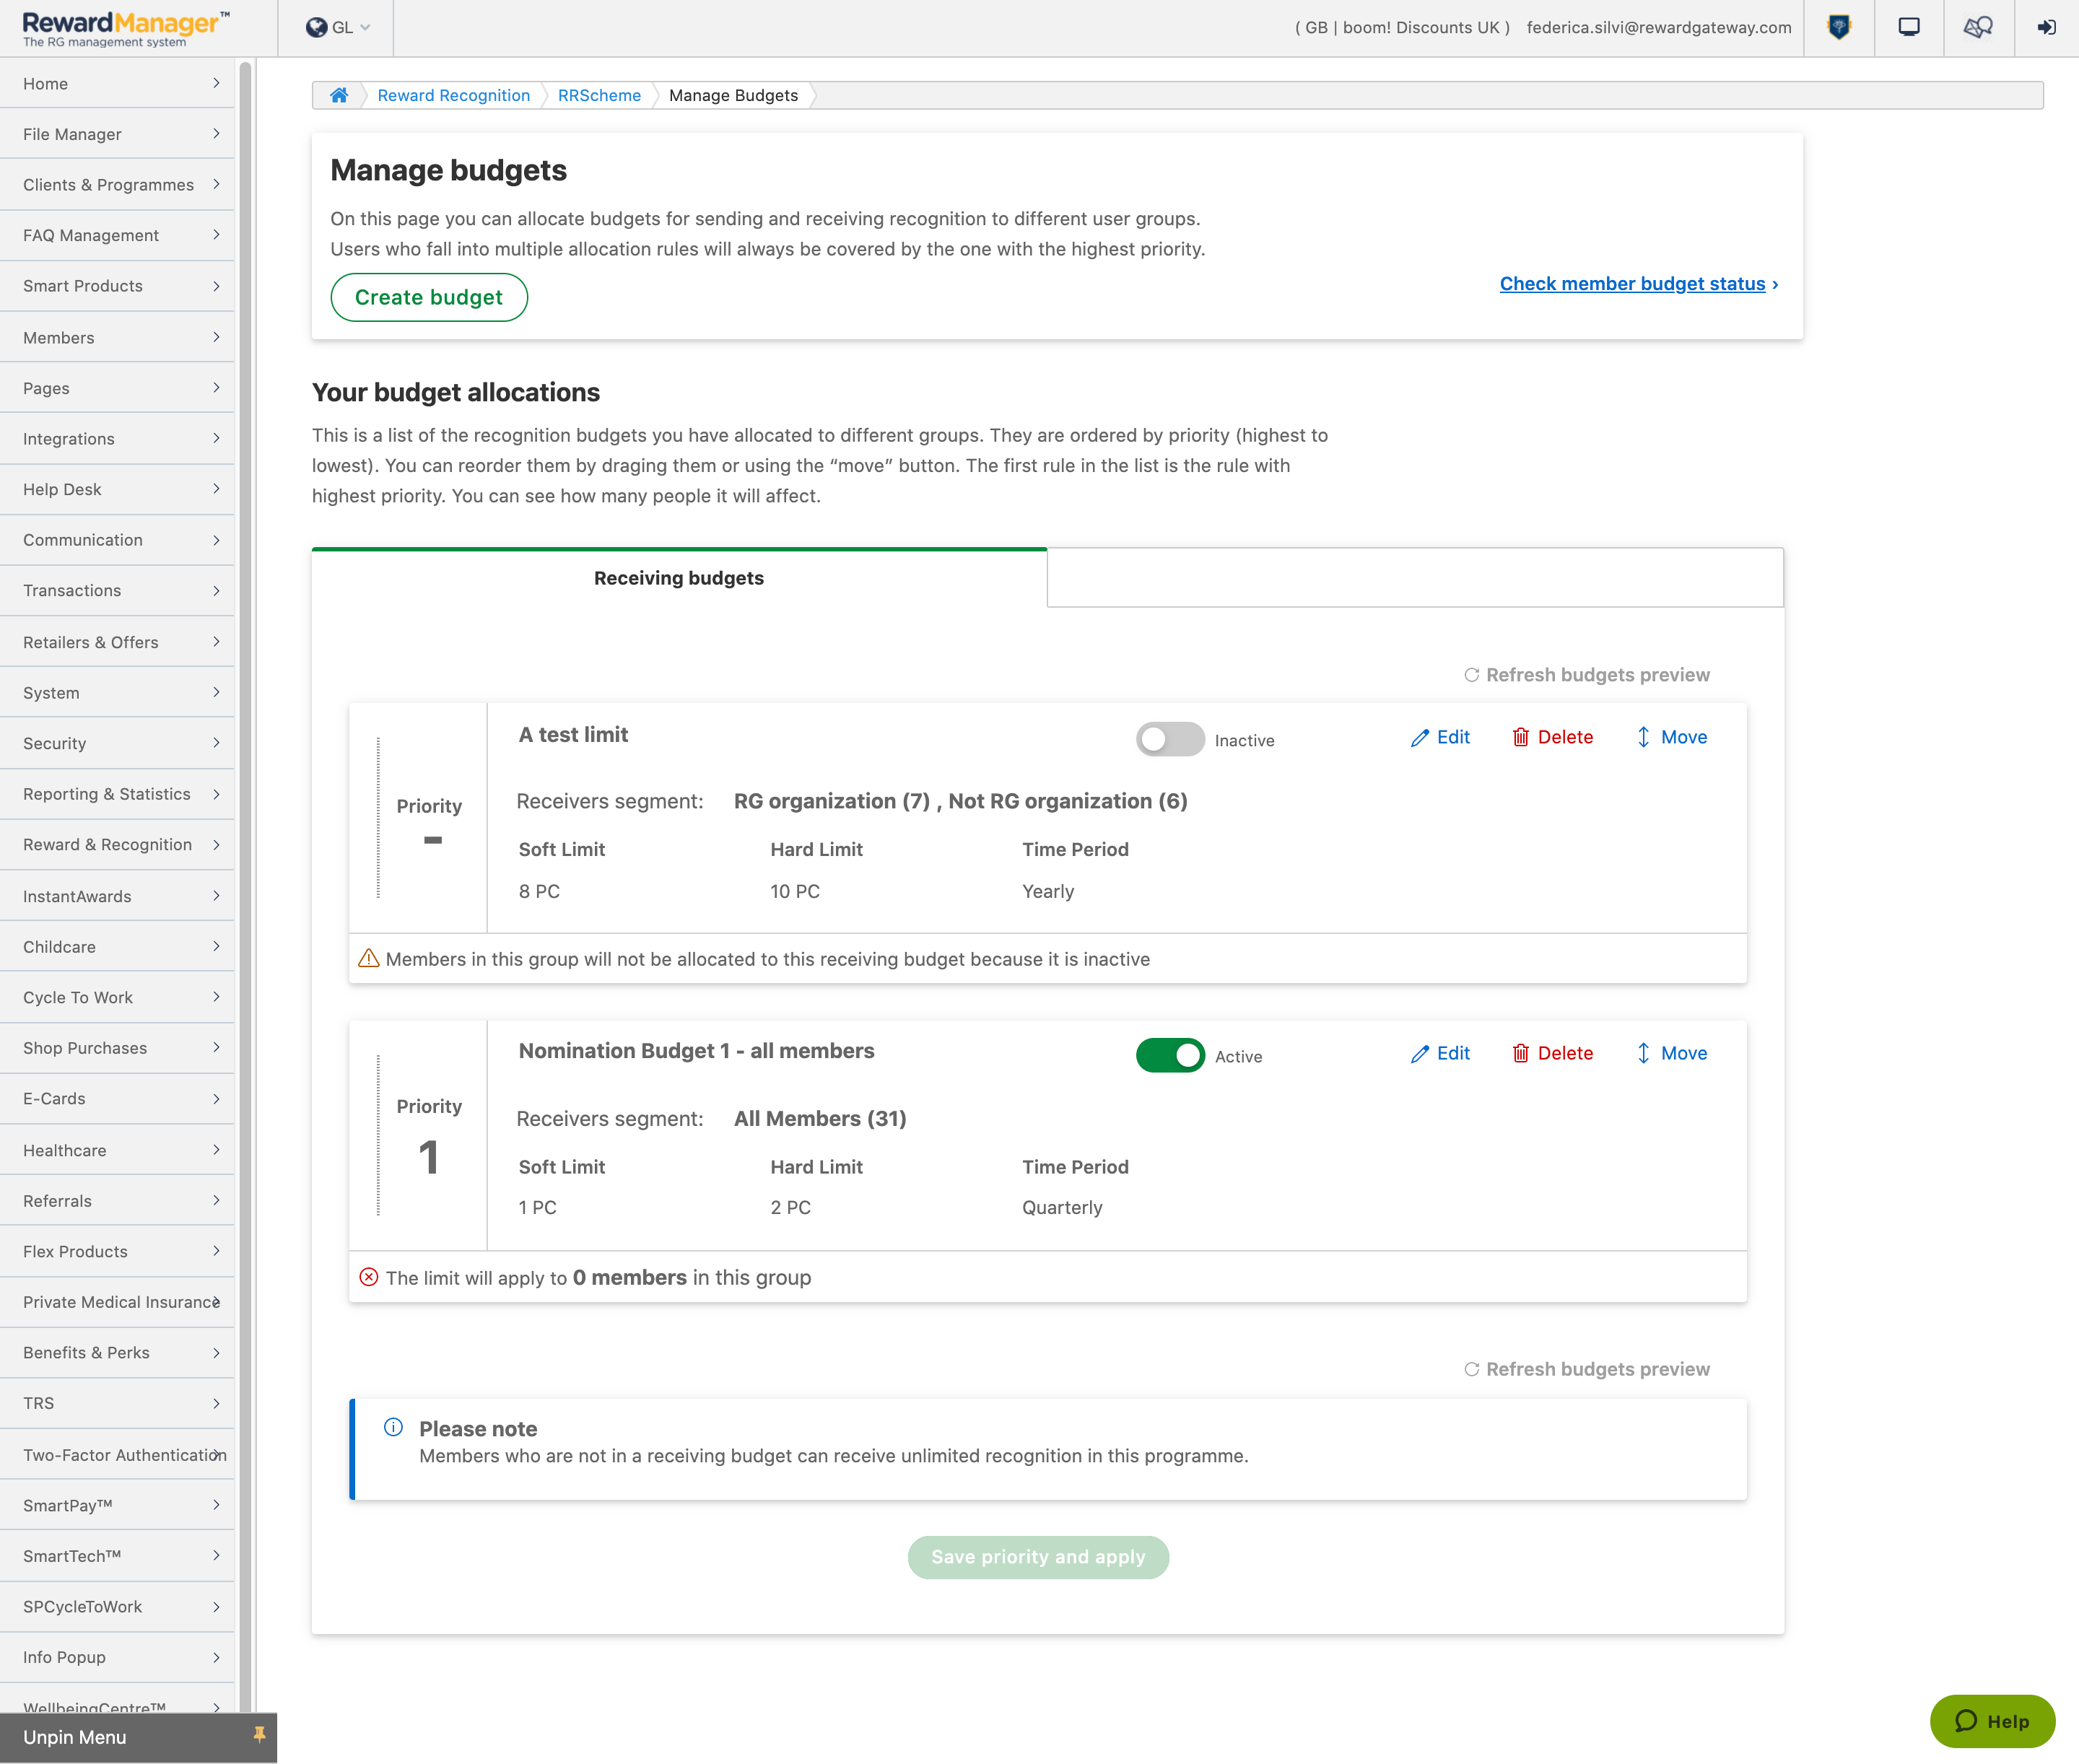Edit the A test limit budget
The width and height of the screenshot is (2079, 1764).
[1440, 737]
